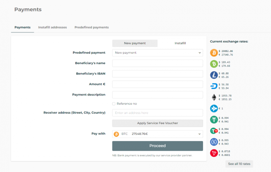Click the red Tron icon
The width and height of the screenshot is (271, 172).
pos(214,153)
